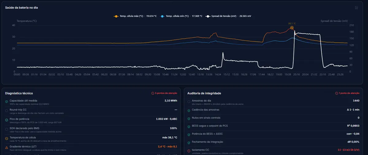Click shield icon beside BESS segue o setpoint

tap(189, 127)
